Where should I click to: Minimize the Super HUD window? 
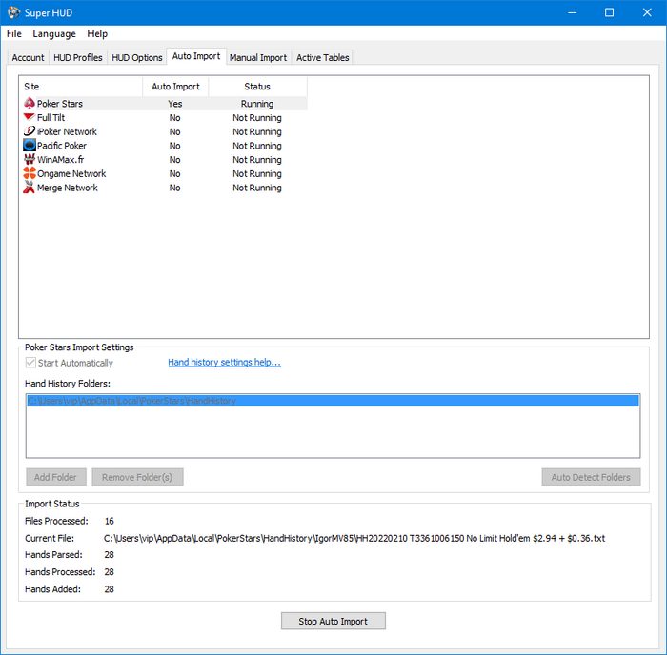[x=572, y=12]
